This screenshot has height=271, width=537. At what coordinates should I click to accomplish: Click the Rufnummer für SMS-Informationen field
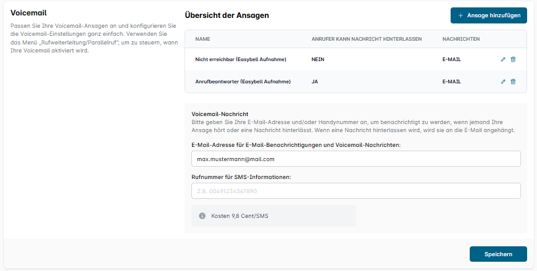click(356, 191)
